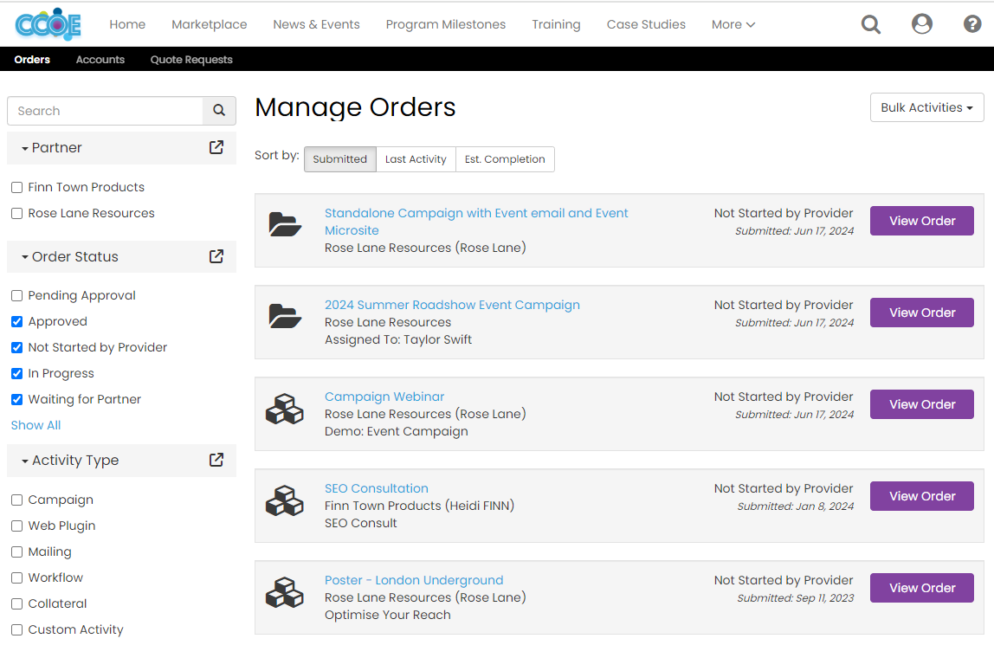
Task: Open the Campaign Webinar link
Action: (x=384, y=397)
